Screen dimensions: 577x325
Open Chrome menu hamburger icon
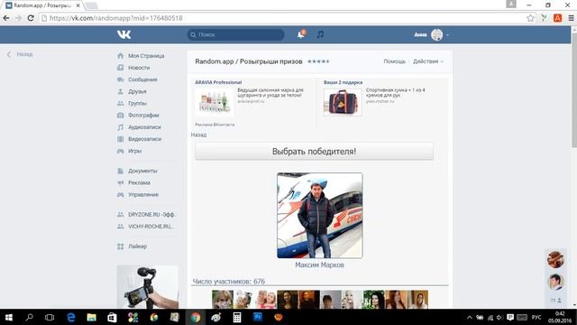click(x=571, y=18)
